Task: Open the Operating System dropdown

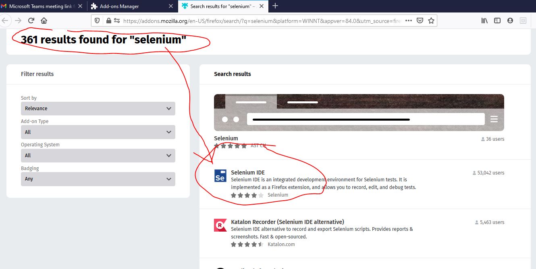Action: pos(98,156)
